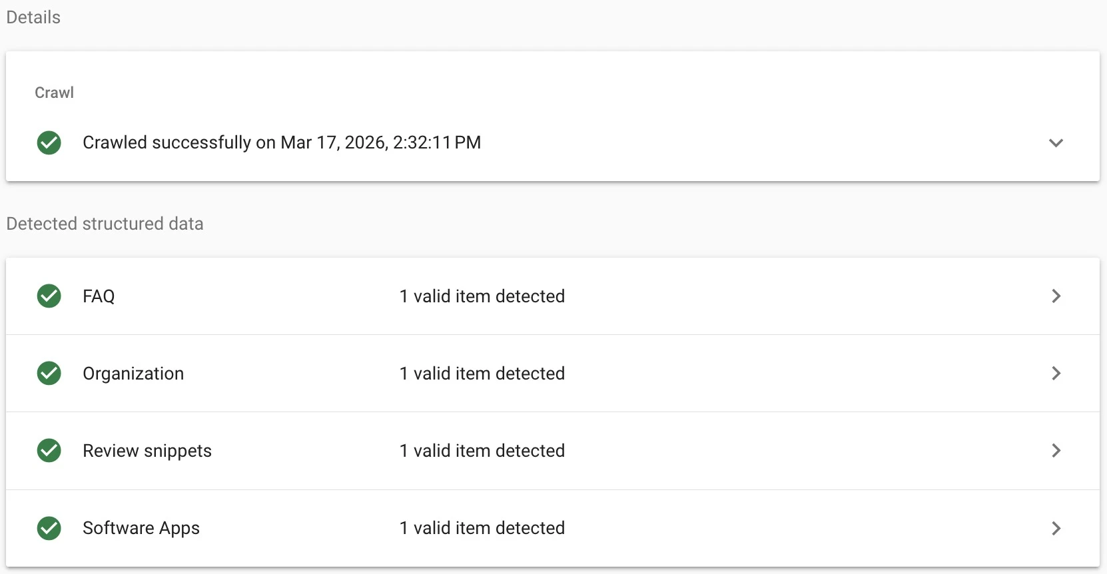The height and width of the screenshot is (574, 1107).
Task: Open FAQ details via right chevron
Action: (x=1056, y=296)
